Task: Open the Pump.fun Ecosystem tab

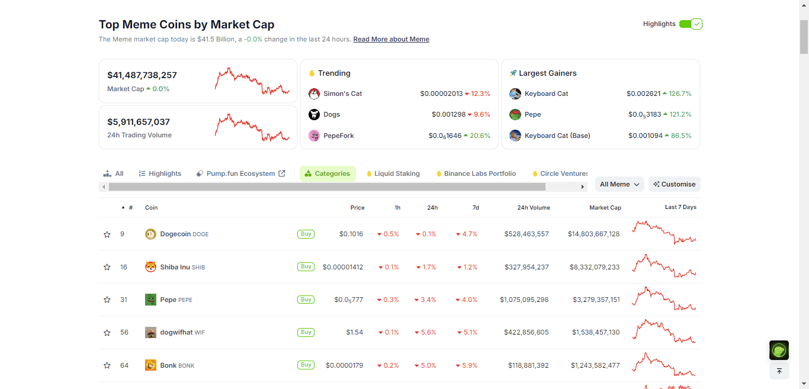Action: (241, 173)
